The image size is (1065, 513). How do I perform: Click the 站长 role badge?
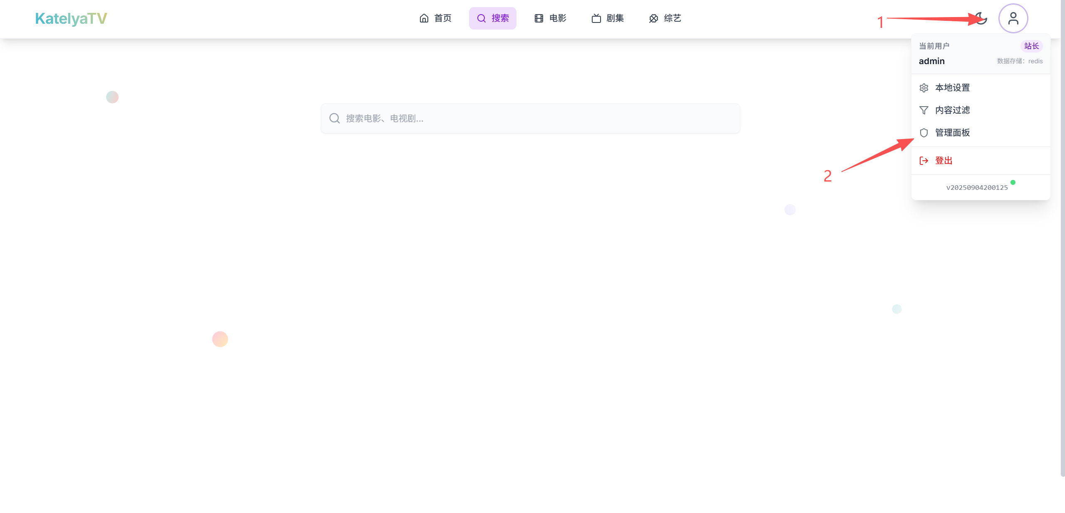[x=1031, y=46]
